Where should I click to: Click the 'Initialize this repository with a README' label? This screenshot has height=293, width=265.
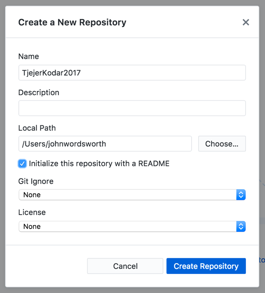point(99,164)
